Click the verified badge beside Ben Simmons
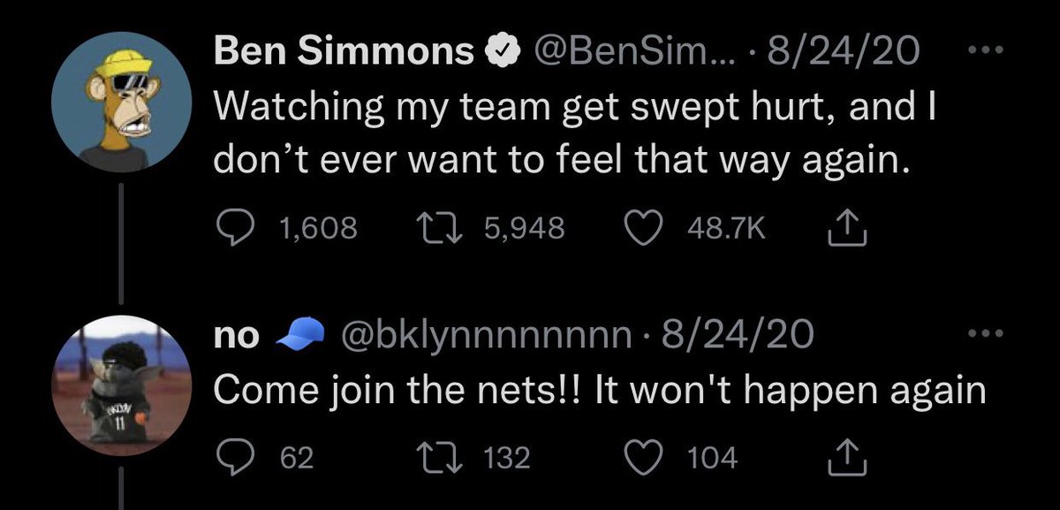The height and width of the screenshot is (510, 1060). 499,54
